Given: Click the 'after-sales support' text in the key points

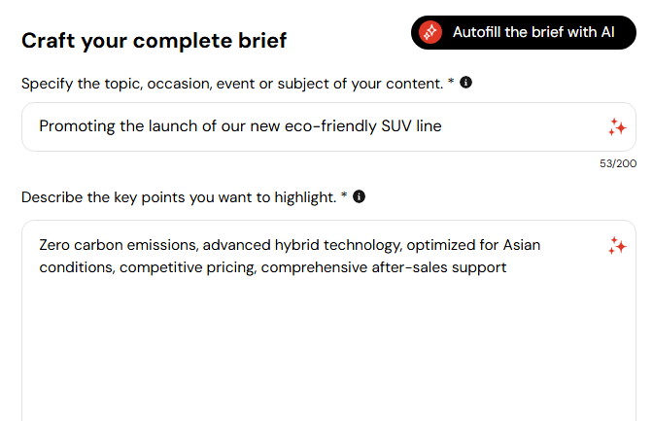Looking at the screenshot, I should 439,267.
